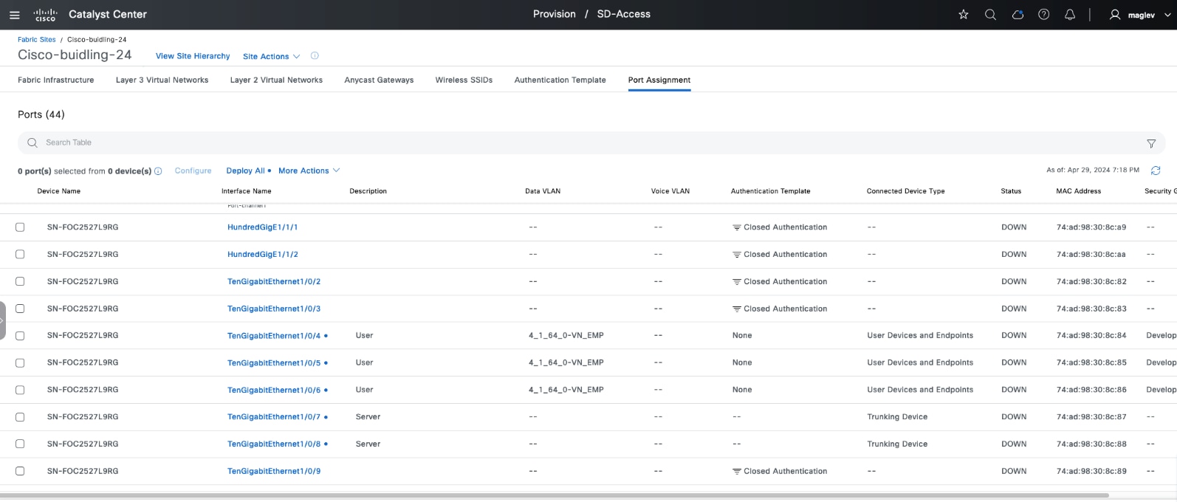Switch to the Wireless SSIDs tab
This screenshot has width=1177, height=502.
pyautogui.click(x=464, y=80)
